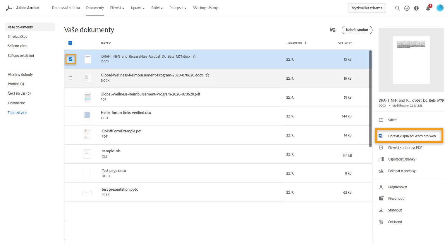
Task: Click the download icon beside Stáhnout
Action: click(381, 210)
